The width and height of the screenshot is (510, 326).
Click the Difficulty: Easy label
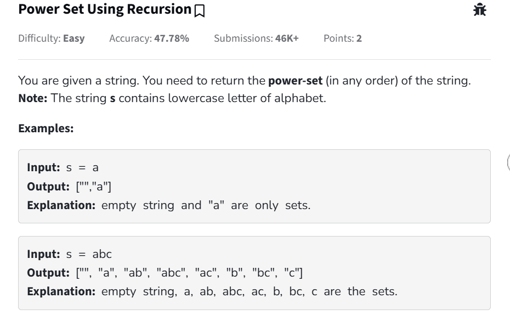(52, 38)
